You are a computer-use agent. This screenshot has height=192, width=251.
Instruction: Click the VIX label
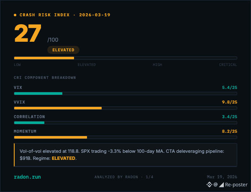pyautogui.click(x=18, y=88)
